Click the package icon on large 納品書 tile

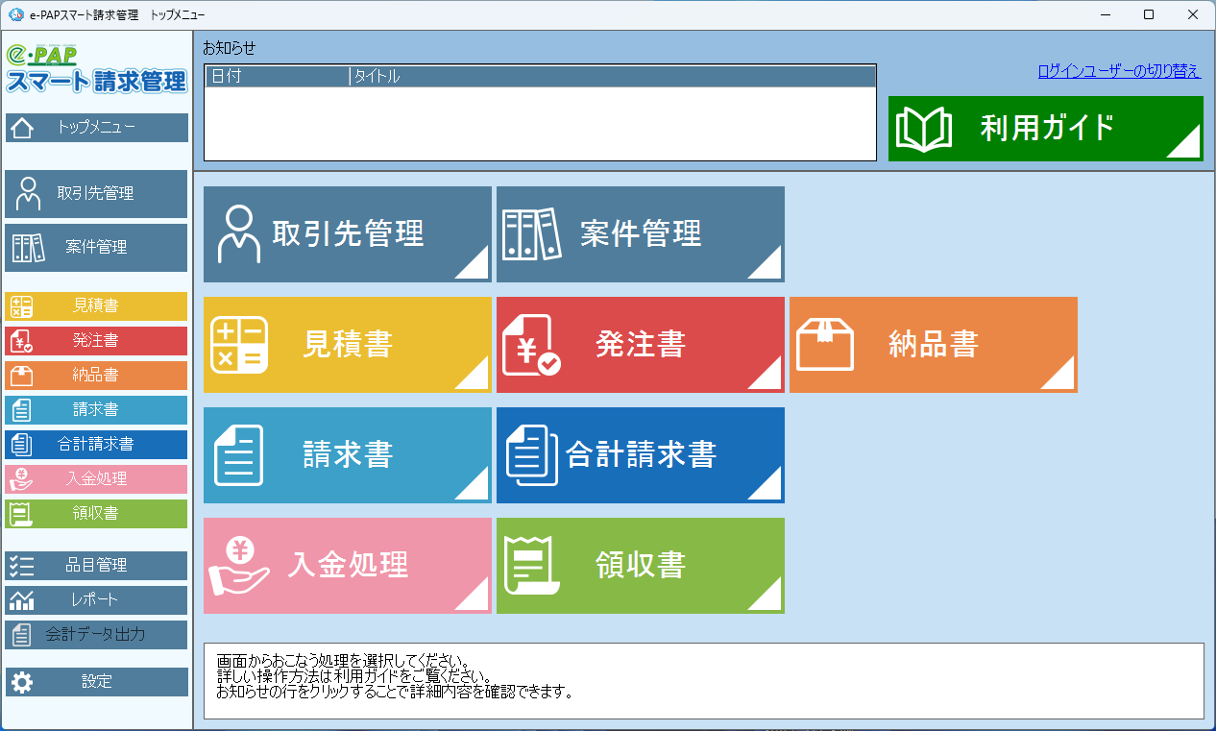[825, 344]
